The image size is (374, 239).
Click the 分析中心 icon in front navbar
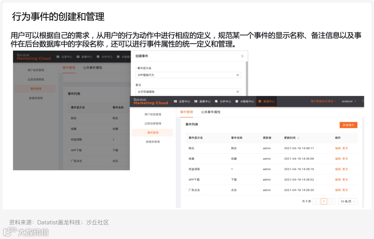pos(216,101)
